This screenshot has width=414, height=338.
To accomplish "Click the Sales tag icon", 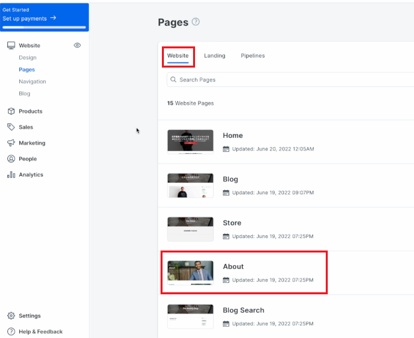I will [11, 127].
